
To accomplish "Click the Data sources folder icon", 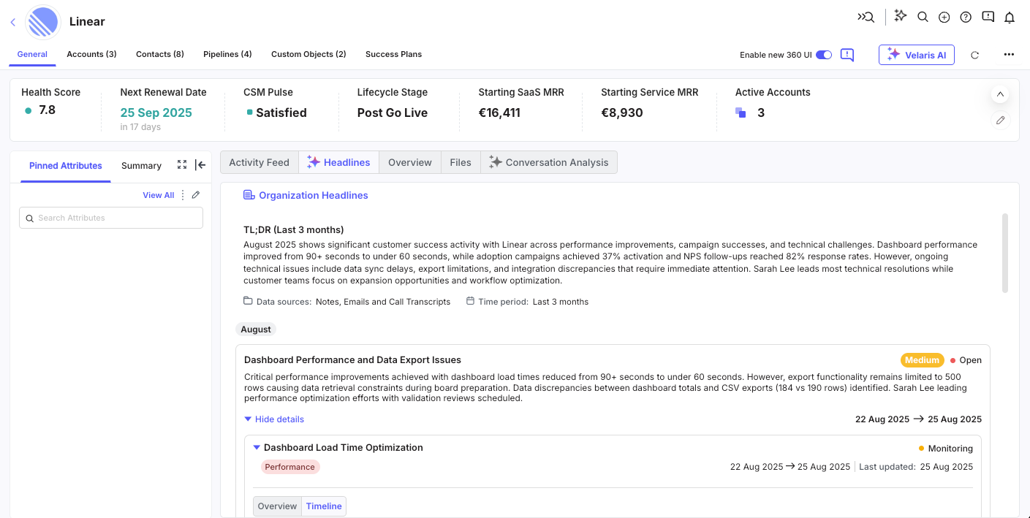I will [248, 301].
